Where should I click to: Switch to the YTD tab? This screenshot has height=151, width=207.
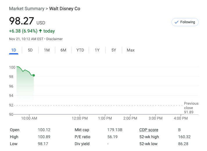click(80, 50)
